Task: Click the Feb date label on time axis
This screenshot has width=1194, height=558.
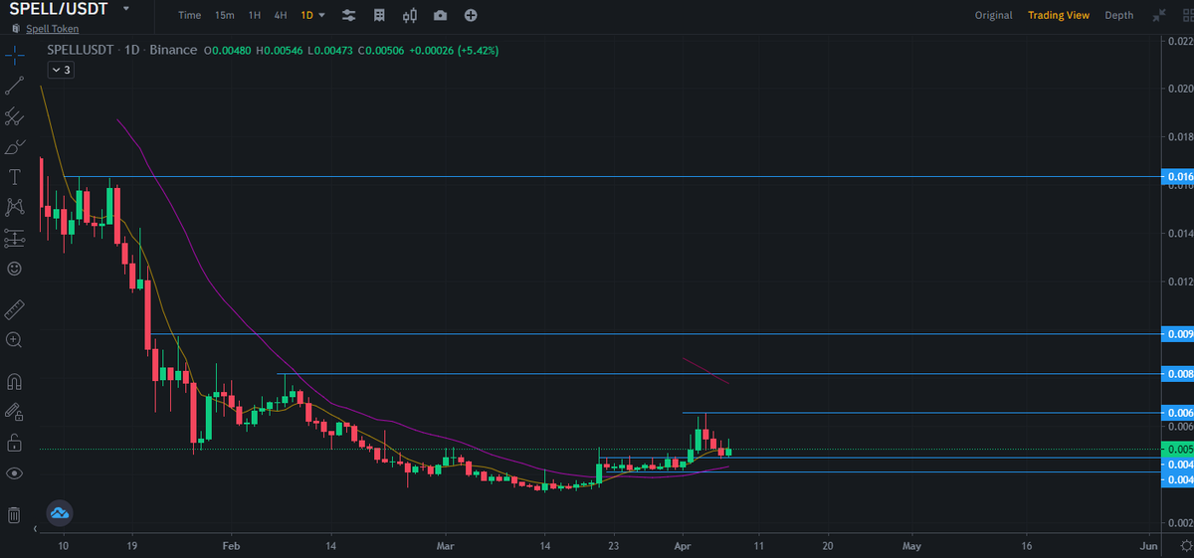Action: tap(231, 546)
